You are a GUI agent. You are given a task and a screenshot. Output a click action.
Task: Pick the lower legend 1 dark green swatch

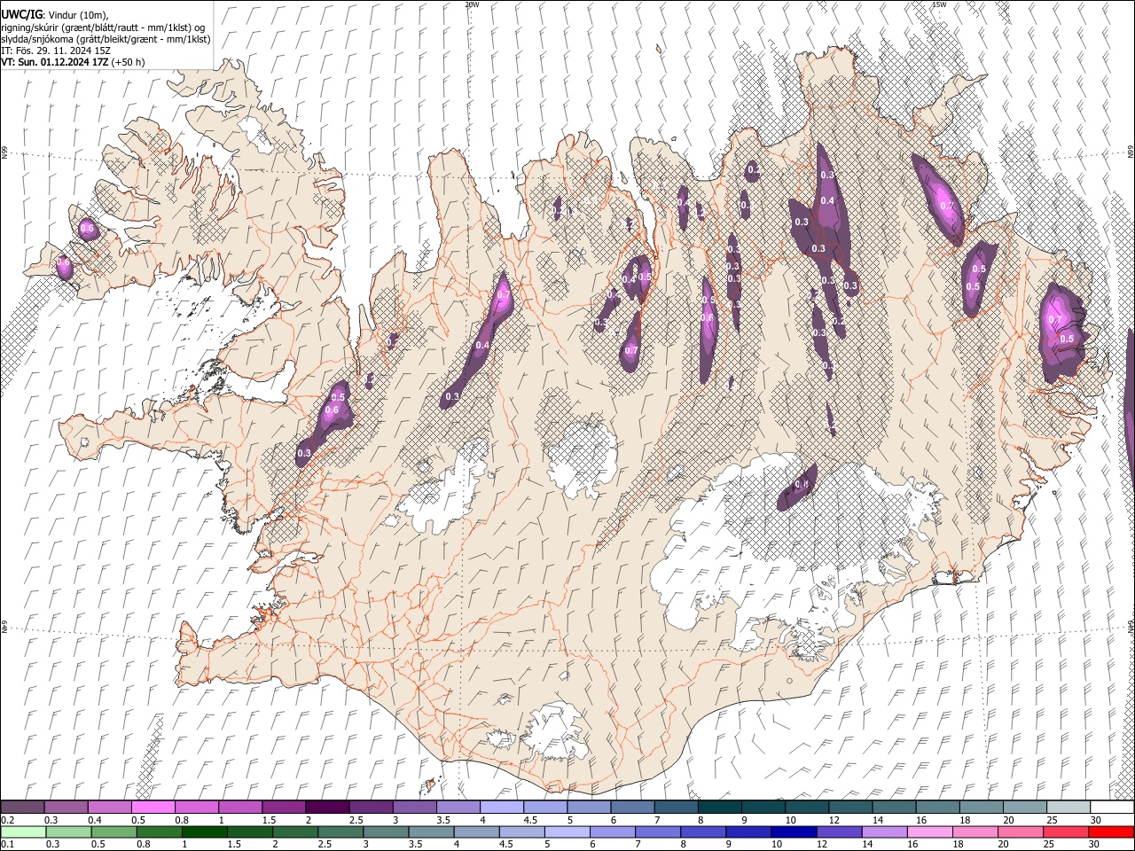click(204, 831)
